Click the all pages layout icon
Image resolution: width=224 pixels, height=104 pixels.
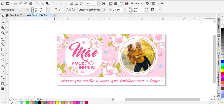(x=68, y=10)
